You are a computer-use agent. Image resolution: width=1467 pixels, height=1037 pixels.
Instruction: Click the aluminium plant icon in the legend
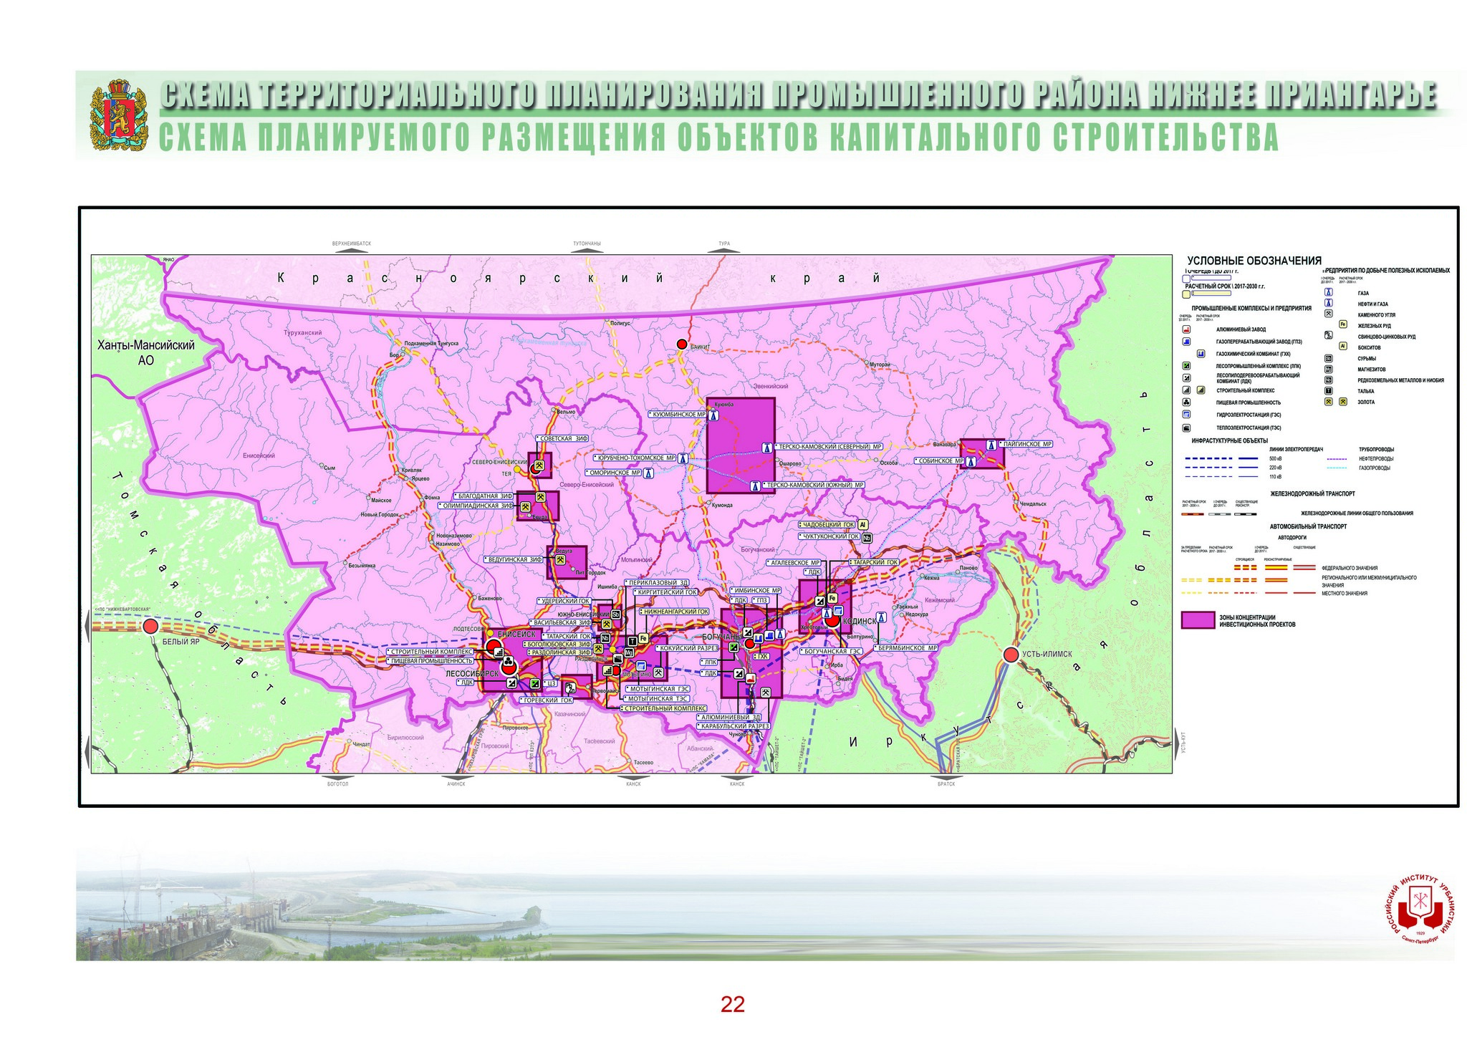click(x=1186, y=329)
